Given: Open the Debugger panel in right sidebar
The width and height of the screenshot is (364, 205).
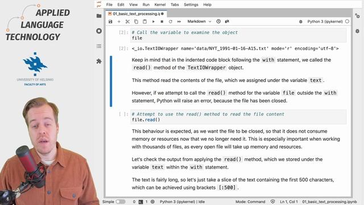Looking at the screenshot, I should point(357,31).
